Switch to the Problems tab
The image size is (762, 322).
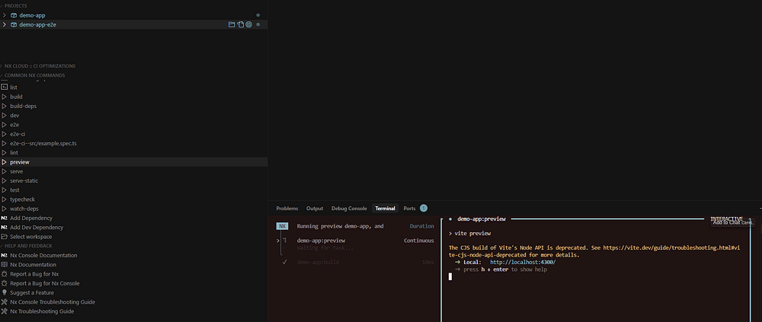pos(287,209)
